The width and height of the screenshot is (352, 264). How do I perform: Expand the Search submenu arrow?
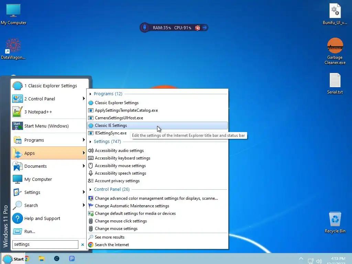point(84,205)
